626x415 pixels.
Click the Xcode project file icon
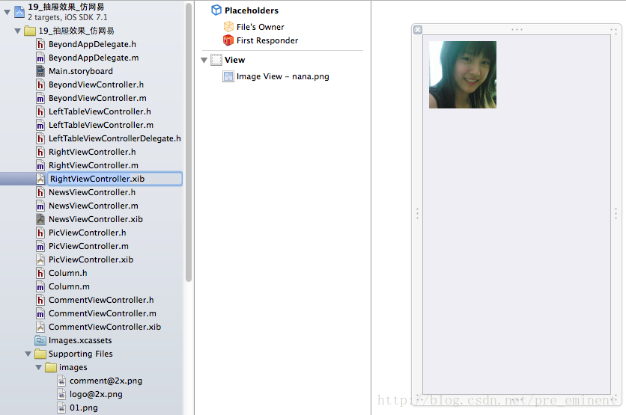click(x=19, y=10)
